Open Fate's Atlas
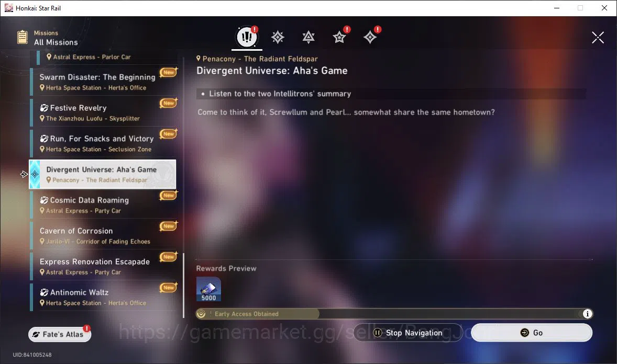The width and height of the screenshot is (617, 364). [x=60, y=335]
